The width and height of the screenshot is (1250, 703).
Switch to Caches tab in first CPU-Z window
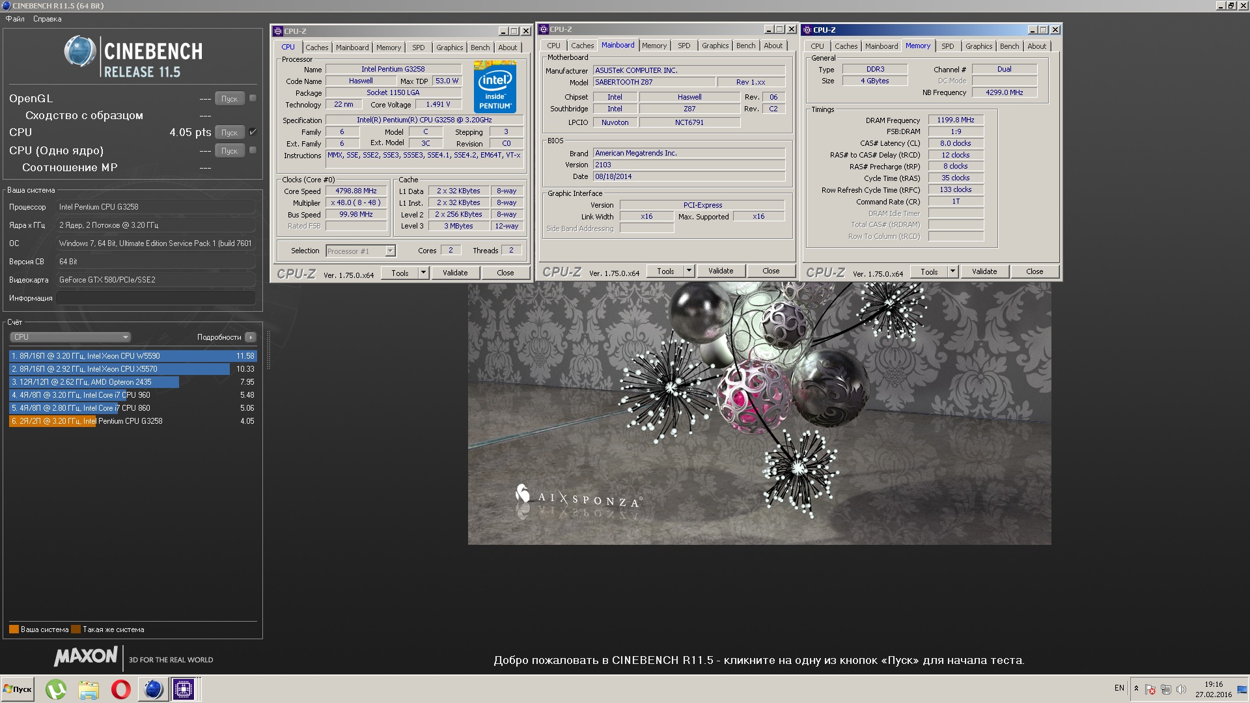click(317, 48)
